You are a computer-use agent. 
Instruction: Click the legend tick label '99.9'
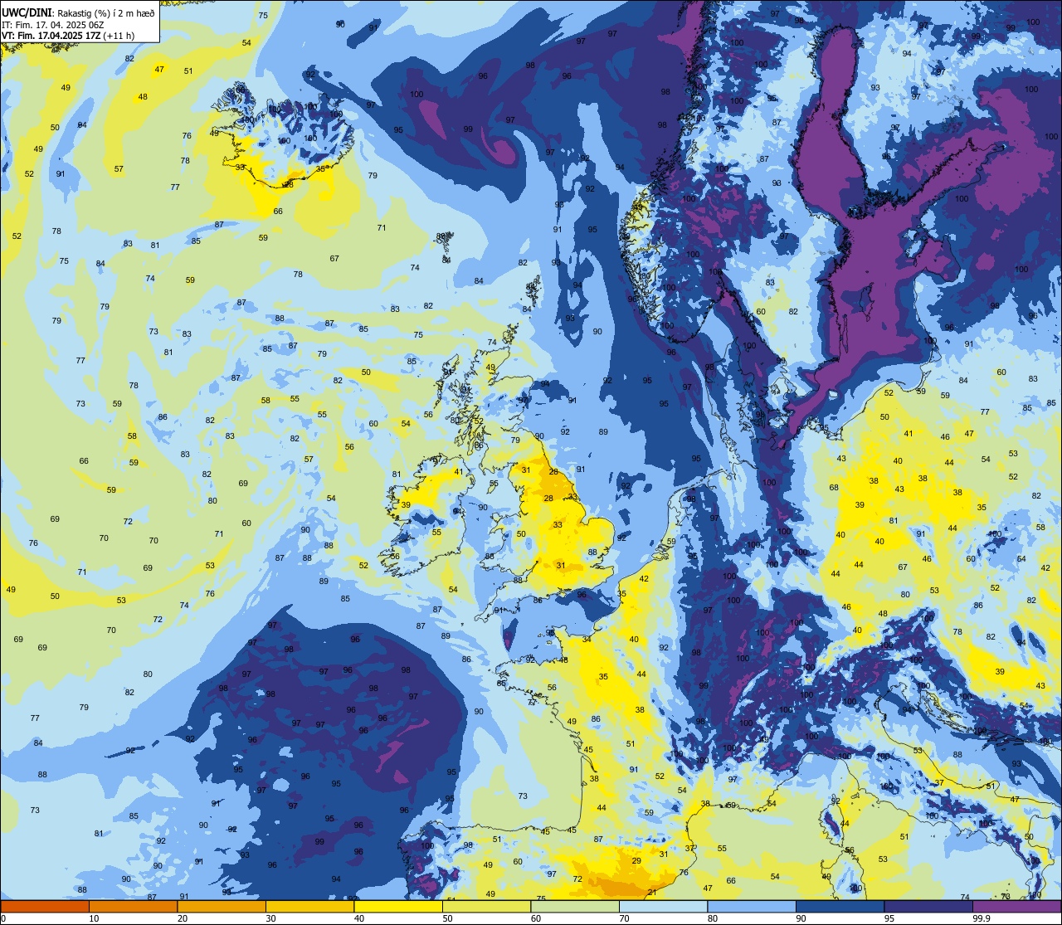point(982,918)
